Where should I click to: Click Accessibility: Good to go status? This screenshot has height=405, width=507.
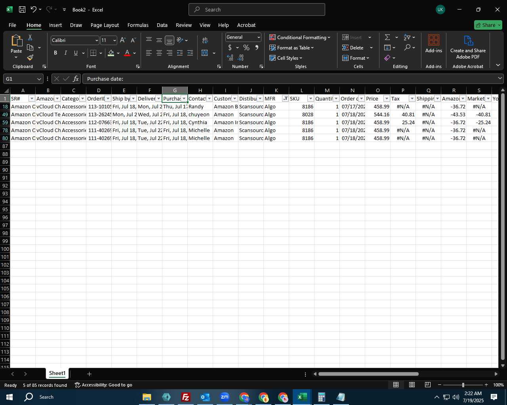(103, 385)
